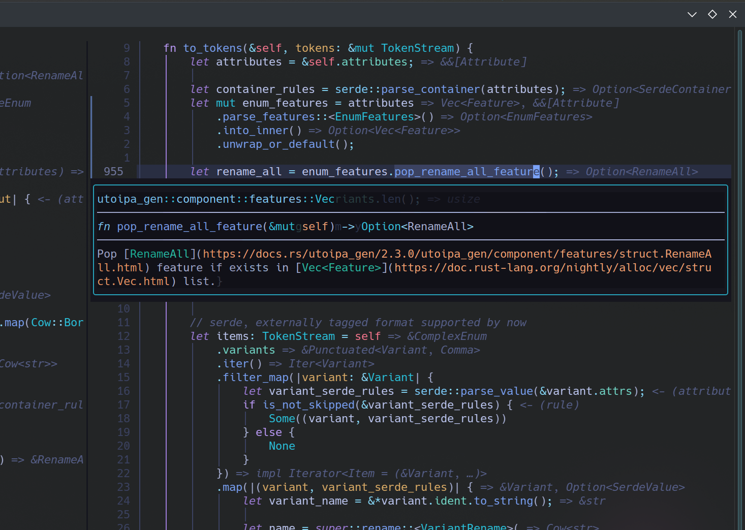745x530 pixels.
Task: Select the utoipa_gen::component::features path in popup
Action: click(x=213, y=199)
